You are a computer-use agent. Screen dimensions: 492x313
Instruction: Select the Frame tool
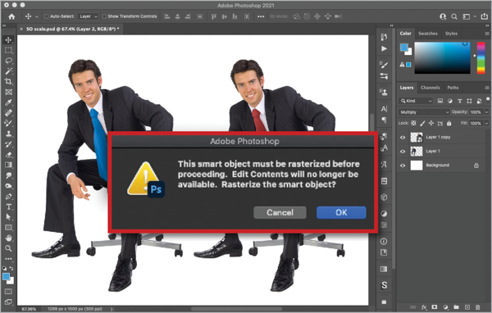click(x=8, y=92)
